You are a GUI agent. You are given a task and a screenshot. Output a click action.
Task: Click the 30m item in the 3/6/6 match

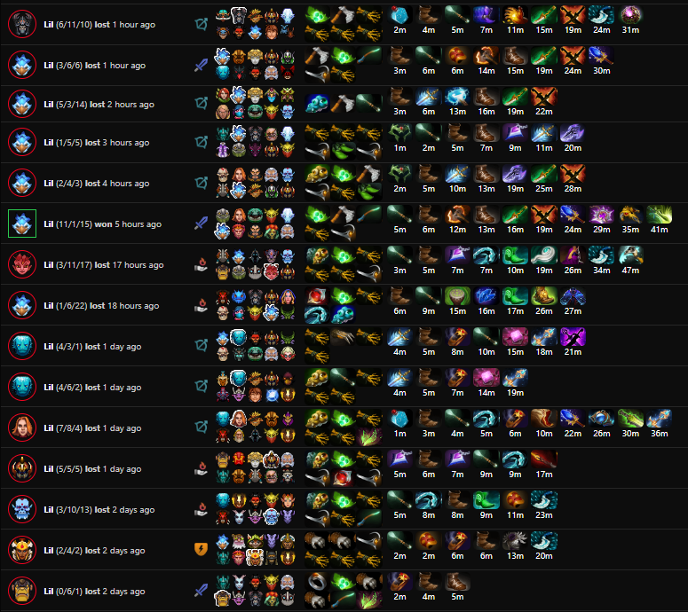[602, 56]
